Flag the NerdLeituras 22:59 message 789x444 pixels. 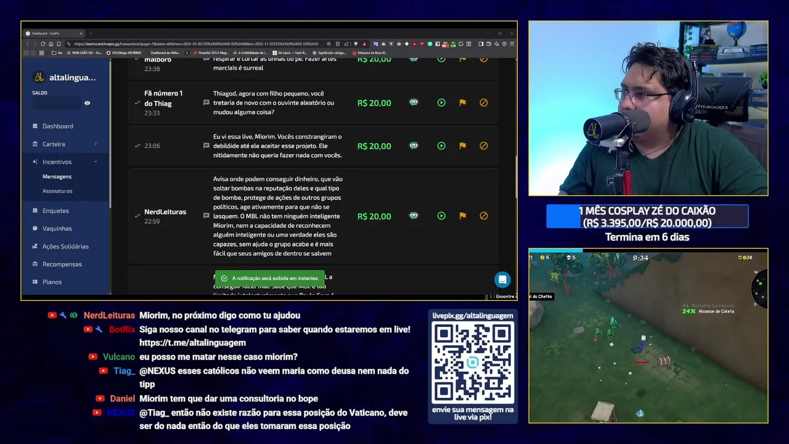[x=462, y=216]
